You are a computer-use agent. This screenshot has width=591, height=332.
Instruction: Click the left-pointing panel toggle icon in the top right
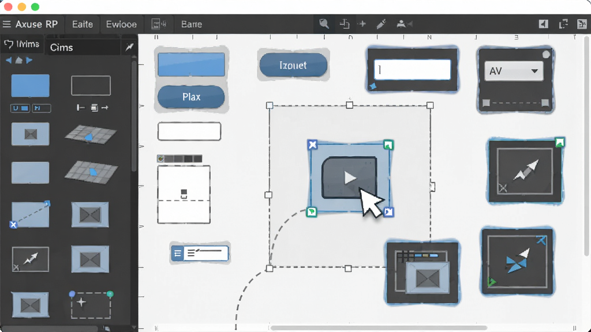click(543, 24)
